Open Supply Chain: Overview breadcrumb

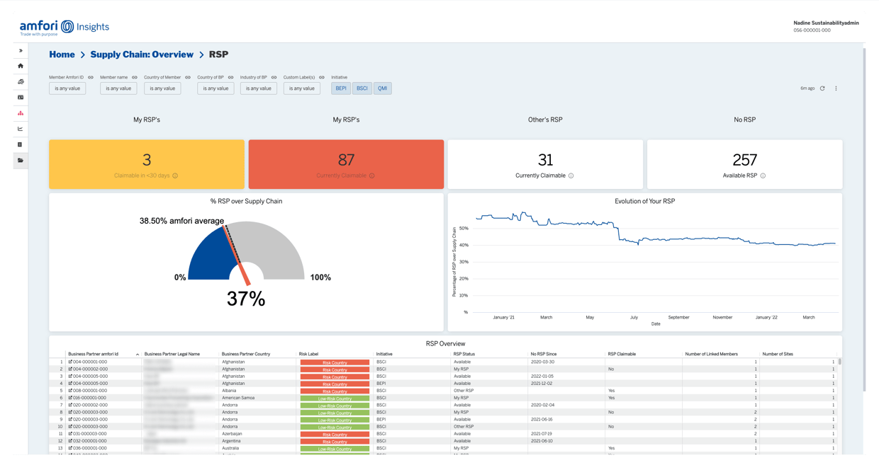click(142, 54)
